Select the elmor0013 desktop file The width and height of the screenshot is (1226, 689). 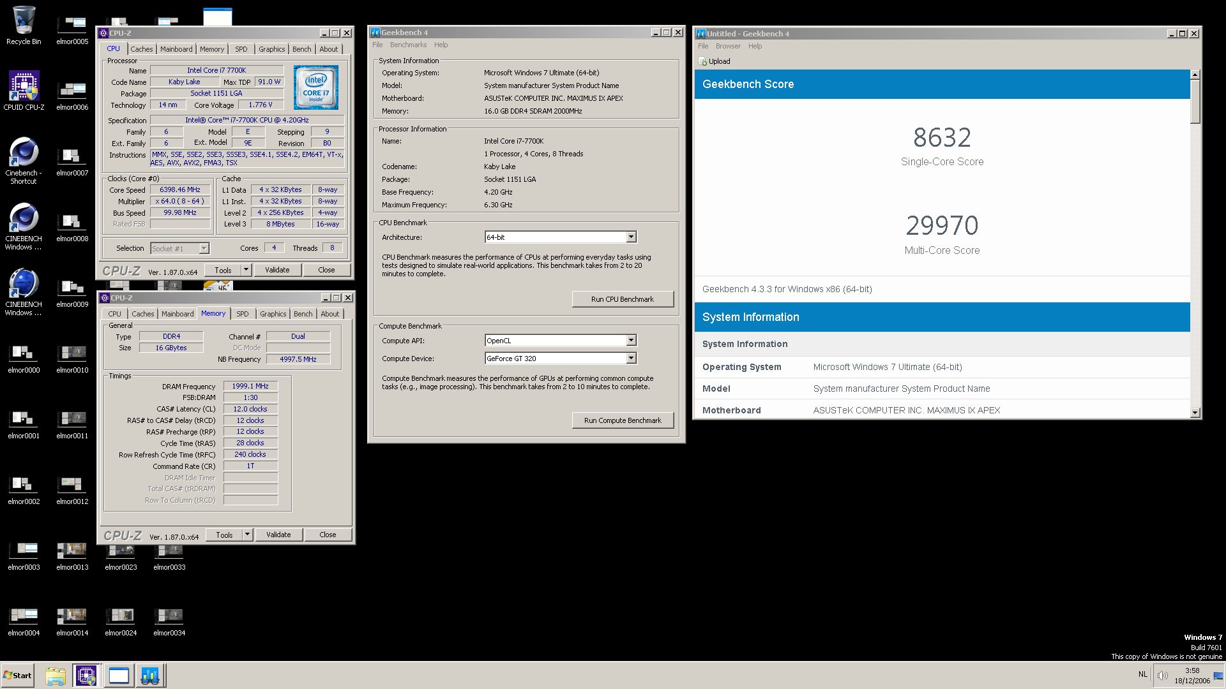72,556
